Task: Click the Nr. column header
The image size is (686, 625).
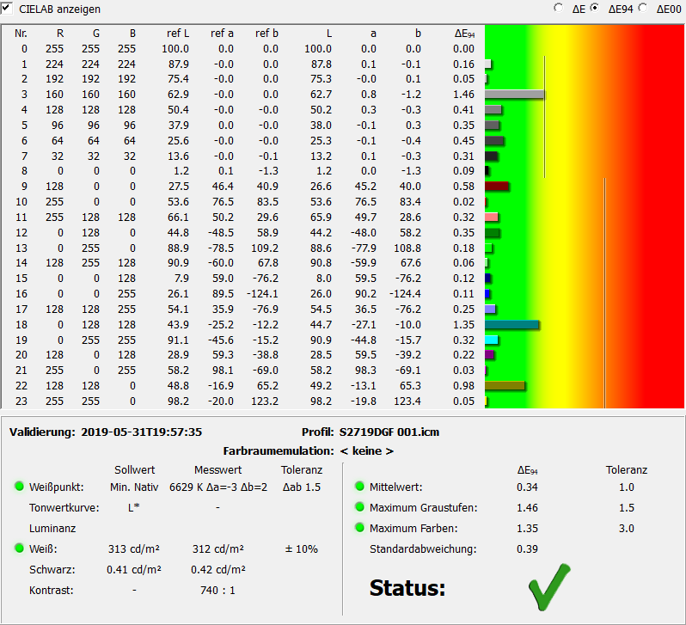Action: coord(21,34)
